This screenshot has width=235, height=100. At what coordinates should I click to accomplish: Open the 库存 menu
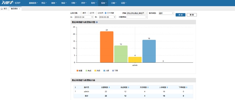click(84, 3)
